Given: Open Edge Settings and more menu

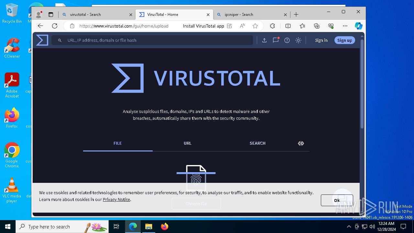Looking at the screenshot, I should [x=345, y=26].
